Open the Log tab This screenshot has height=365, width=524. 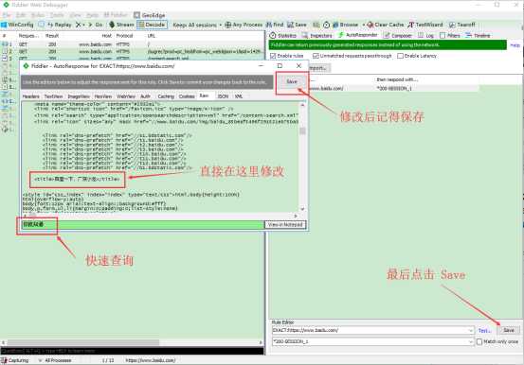425,35
